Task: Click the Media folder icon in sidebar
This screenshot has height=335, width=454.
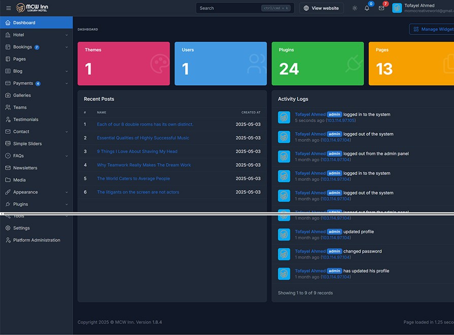Action: [x=8, y=180]
